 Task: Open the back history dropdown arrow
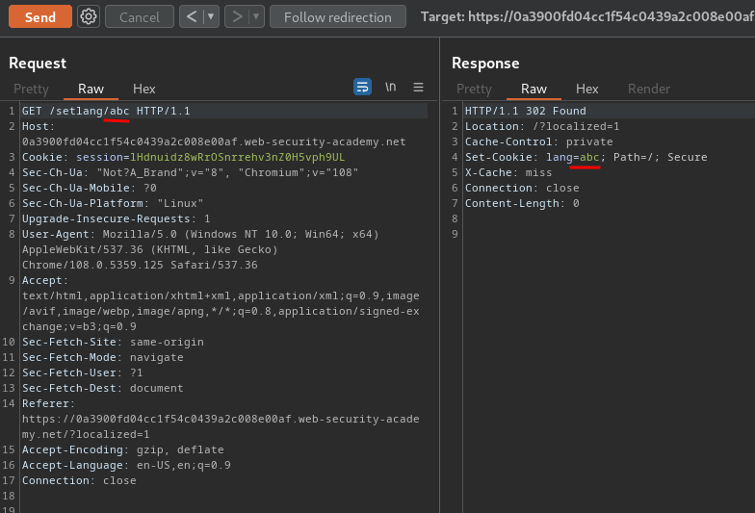click(211, 17)
